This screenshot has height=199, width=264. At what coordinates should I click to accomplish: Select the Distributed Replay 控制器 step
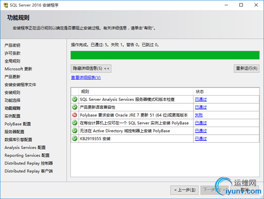tap(29, 163)
